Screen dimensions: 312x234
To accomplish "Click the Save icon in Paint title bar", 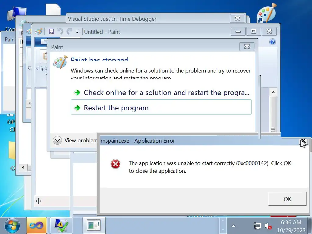I will [51, 31].
